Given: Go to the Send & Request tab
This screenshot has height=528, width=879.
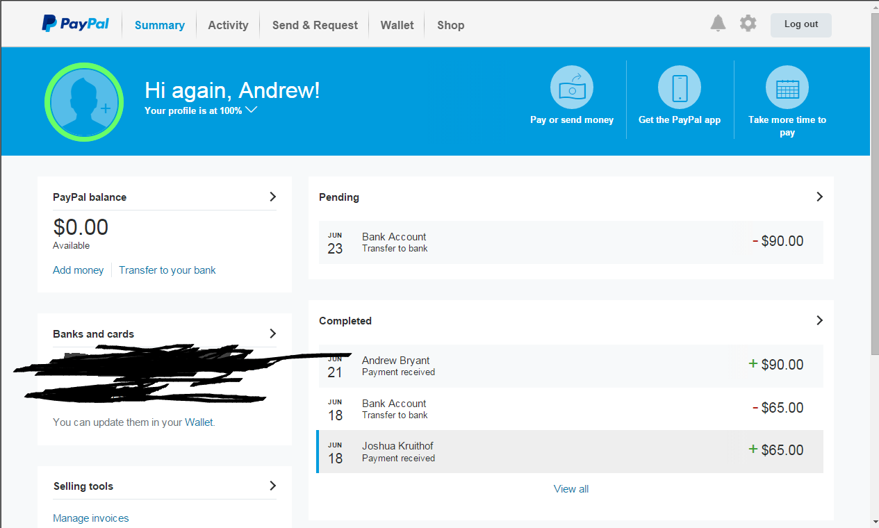Looking at the screenshot, I should click(315, 25).
